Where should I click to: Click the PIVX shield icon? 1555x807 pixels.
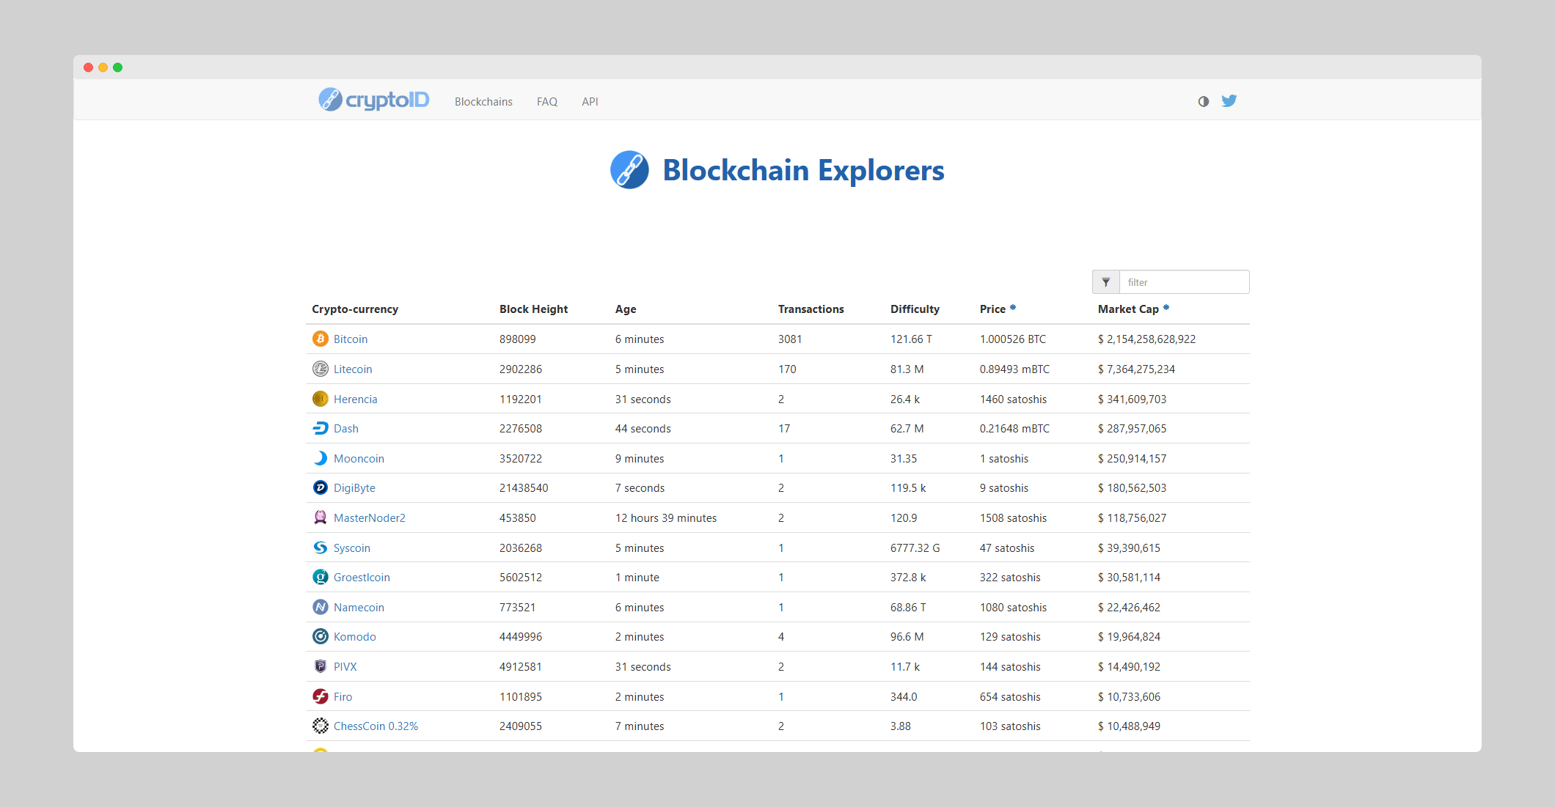(321, 666)
